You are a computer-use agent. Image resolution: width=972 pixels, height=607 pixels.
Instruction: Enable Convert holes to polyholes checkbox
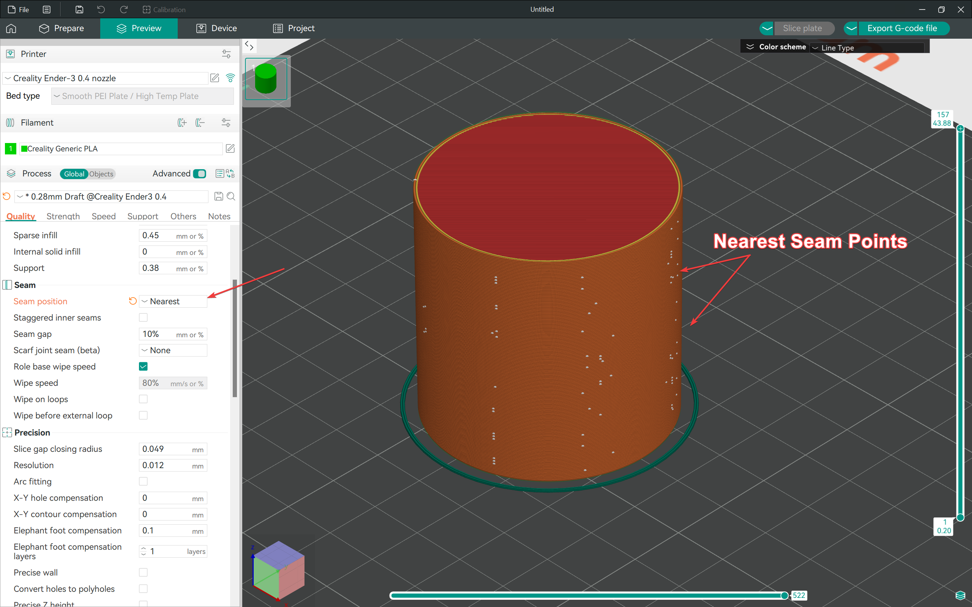pyautogui.click(x=143, y=589)
